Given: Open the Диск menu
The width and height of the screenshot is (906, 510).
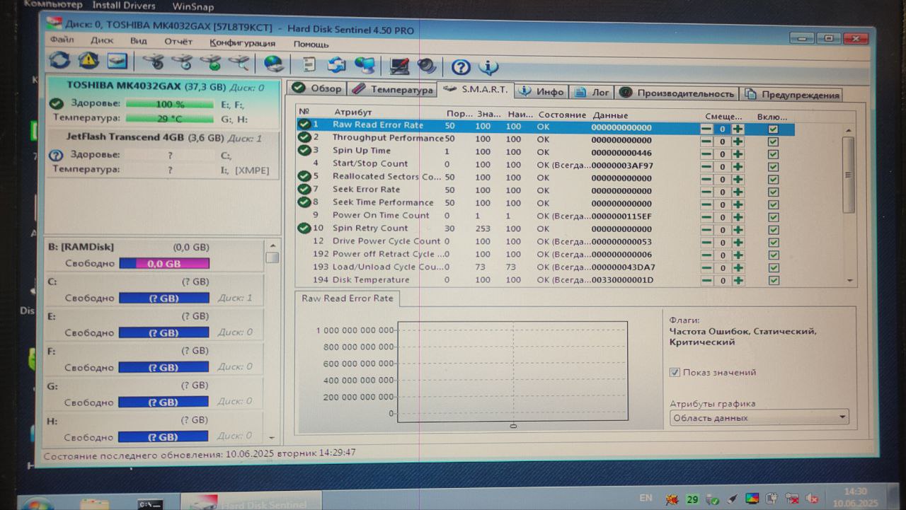Looking at the screenshot, I should click(102, 40).
